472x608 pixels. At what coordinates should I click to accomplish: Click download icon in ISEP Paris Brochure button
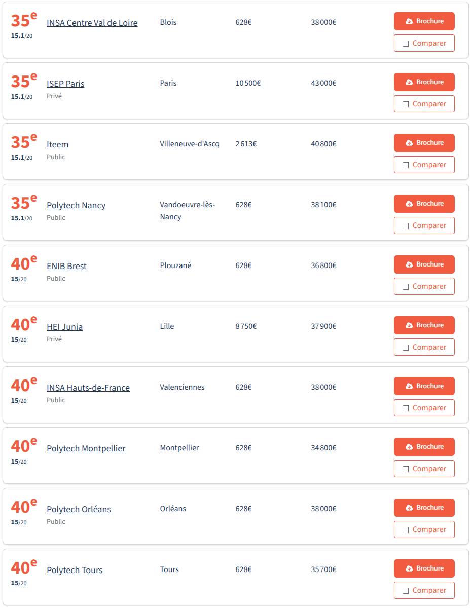coord(409,83)
